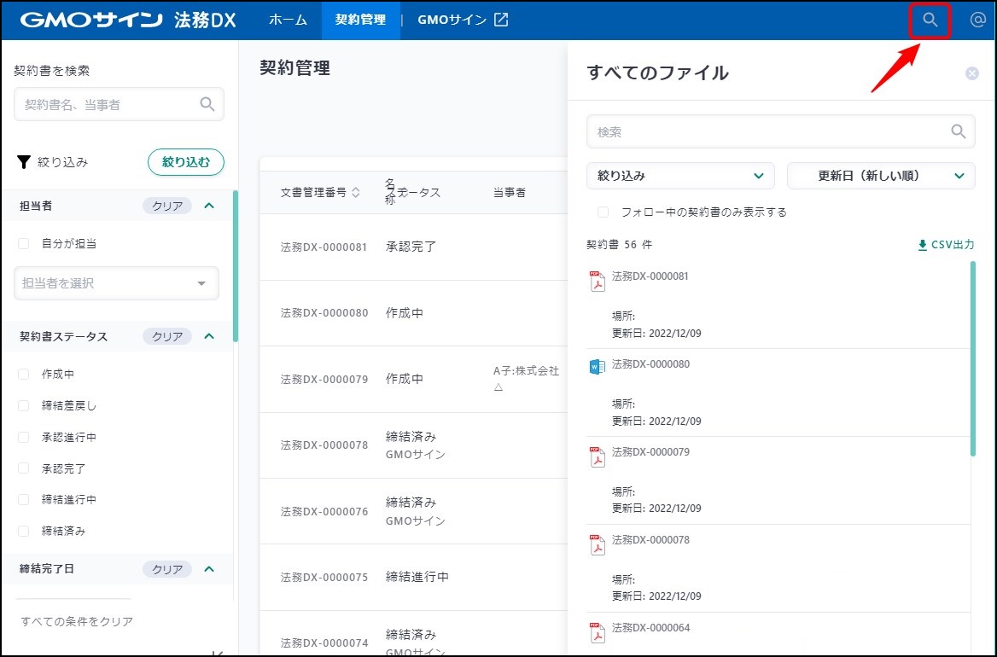Check the 締結進行中 status checkbox

(24, 499)
